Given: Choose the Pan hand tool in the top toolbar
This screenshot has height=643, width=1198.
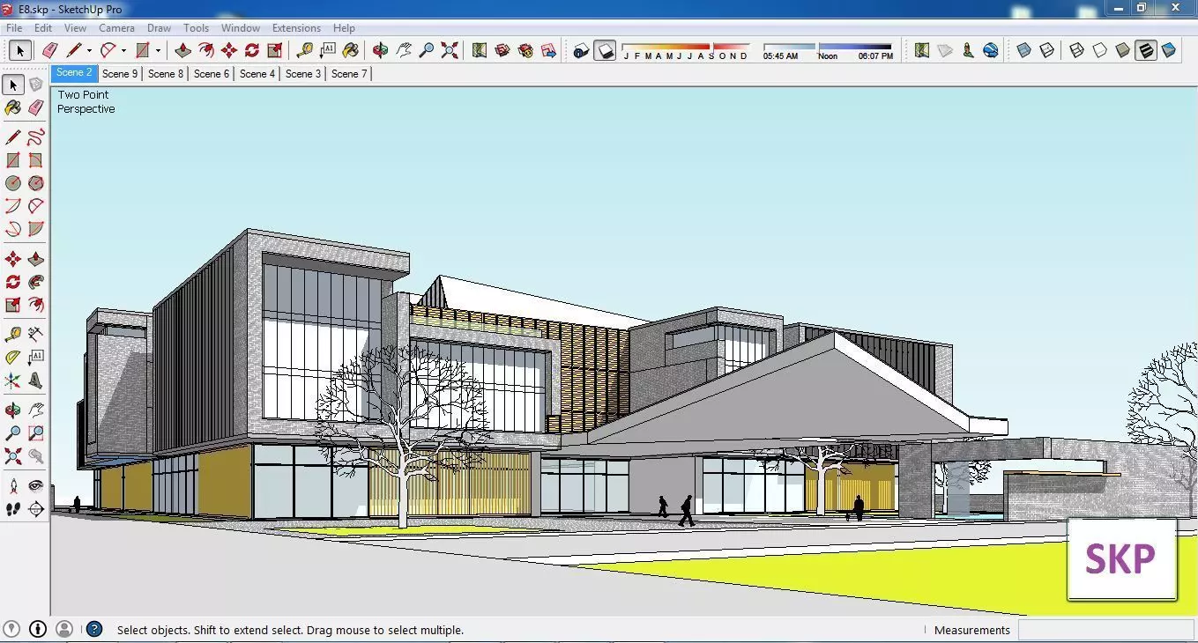Looking at the screenshot, I should 404,50.
